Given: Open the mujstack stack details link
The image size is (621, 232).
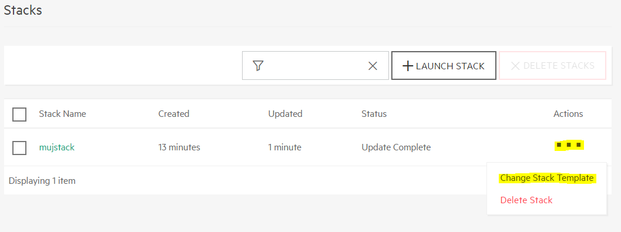Looking at the screenshot, I should coord(56,147).
